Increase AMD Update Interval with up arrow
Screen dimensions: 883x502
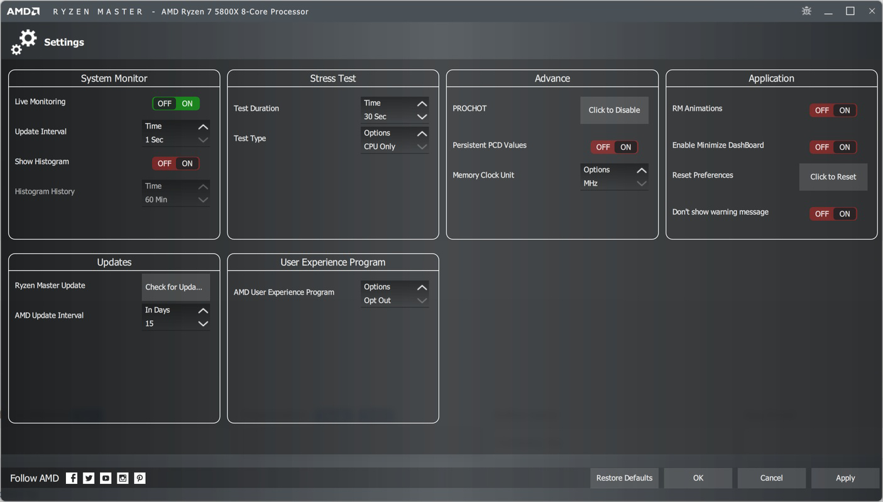coord(203,311)
